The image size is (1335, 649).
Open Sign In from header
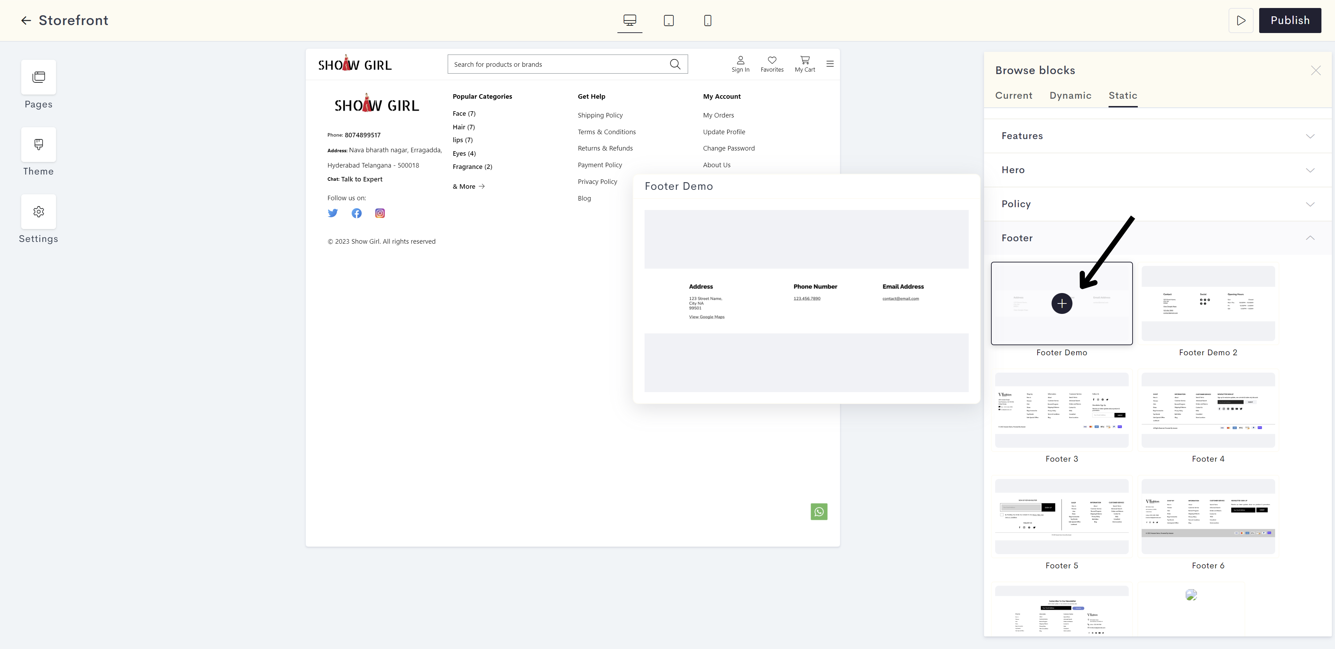[740, 64]
